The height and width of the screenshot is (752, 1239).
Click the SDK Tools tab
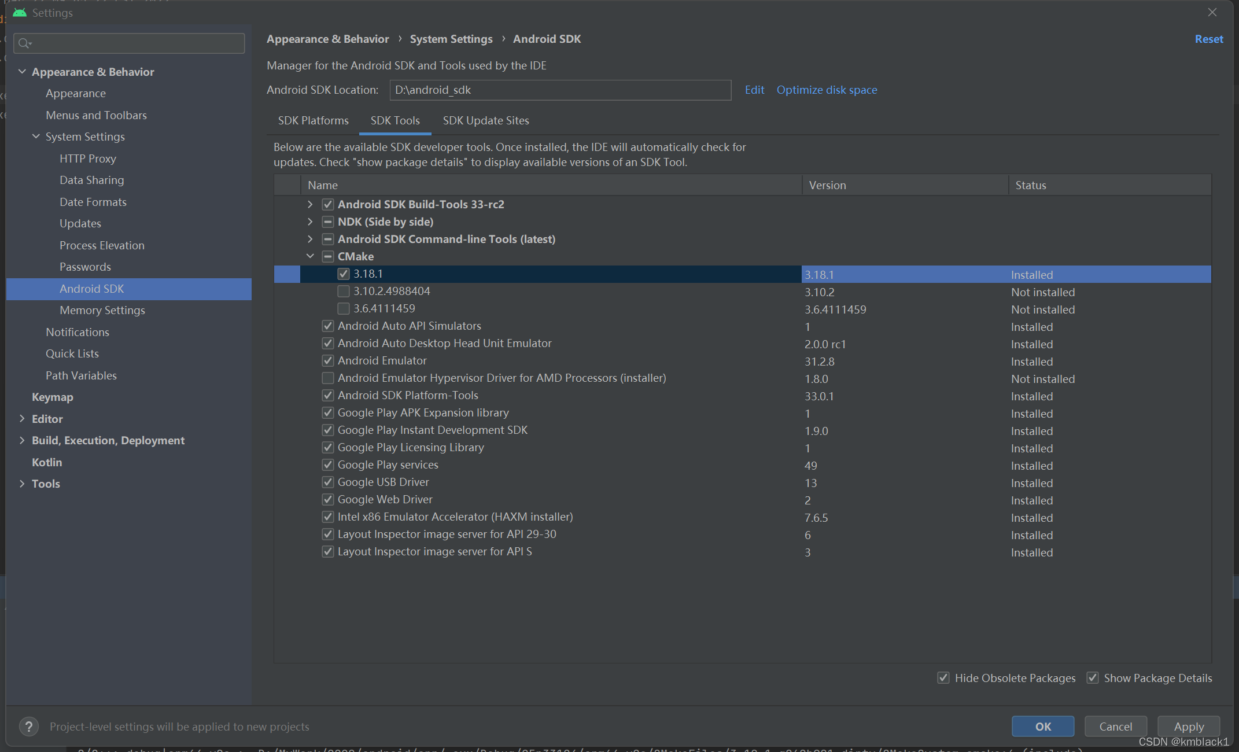(394, 120)
